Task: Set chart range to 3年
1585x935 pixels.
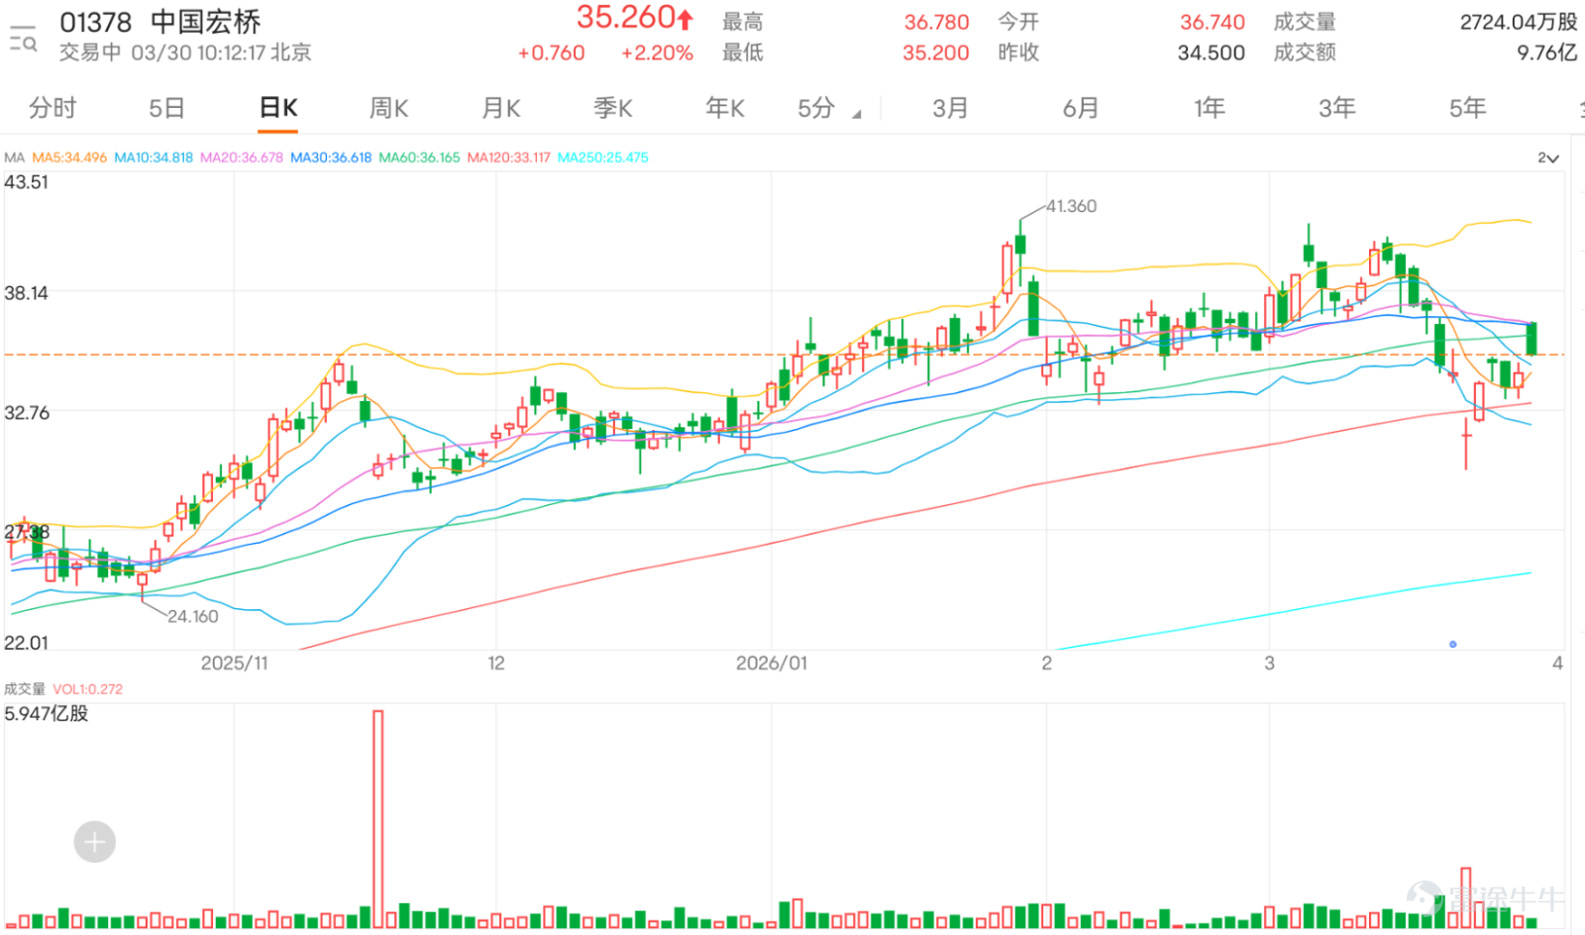Action: (x=1337, y=108)
